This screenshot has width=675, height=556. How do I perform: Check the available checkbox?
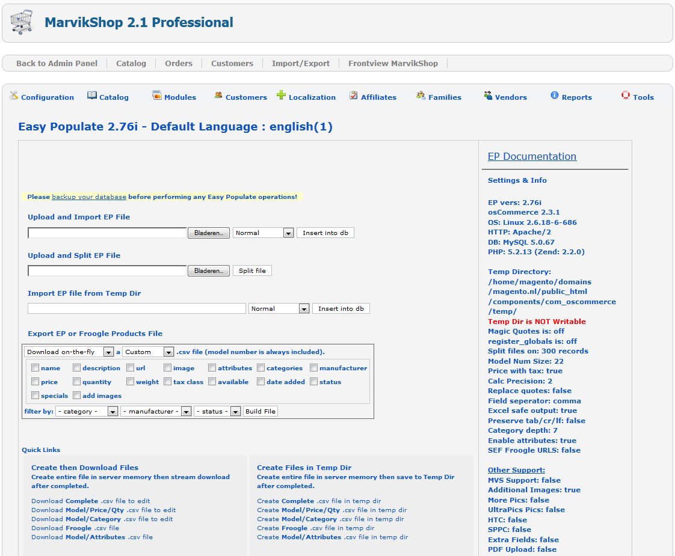[212, 382]
